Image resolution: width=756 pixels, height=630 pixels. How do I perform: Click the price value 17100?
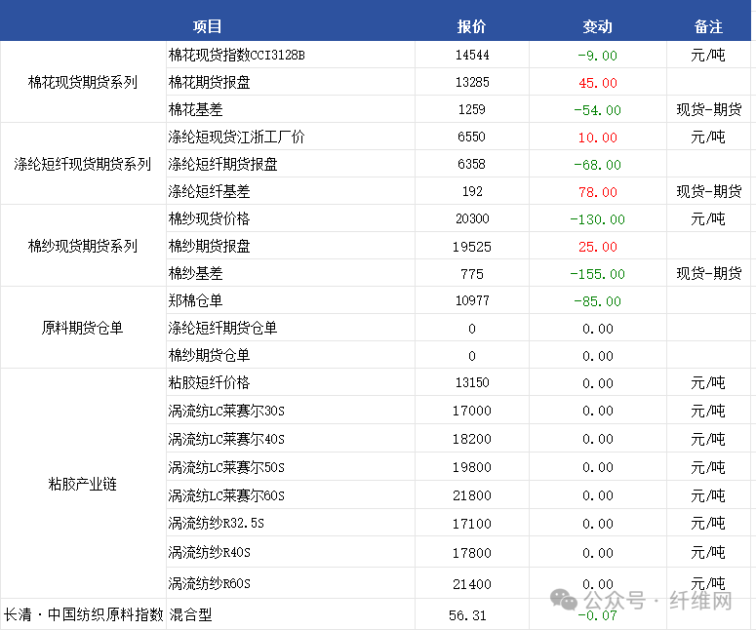472,524
